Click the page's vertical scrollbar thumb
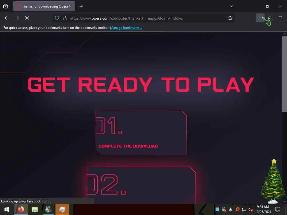The image size is (287, 215). 284,74
